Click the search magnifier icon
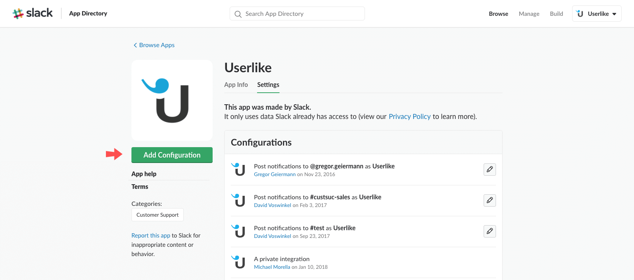The height and width of the screenshot is (280, 634). pyautogui.click(x=238, y=14)
